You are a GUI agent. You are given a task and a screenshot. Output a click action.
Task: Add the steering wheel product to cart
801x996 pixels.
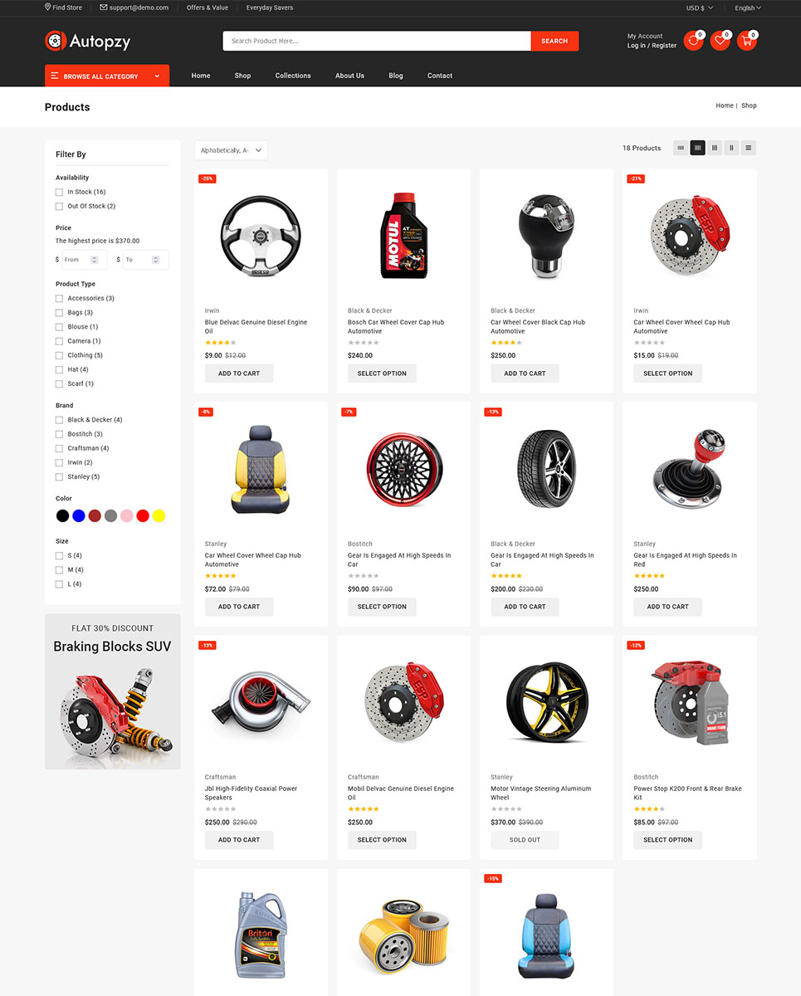239,373
